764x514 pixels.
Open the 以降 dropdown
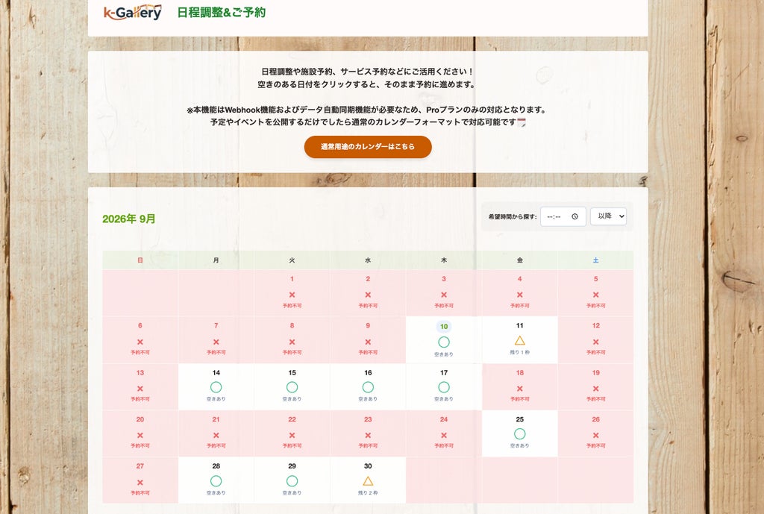pos(608,216)
